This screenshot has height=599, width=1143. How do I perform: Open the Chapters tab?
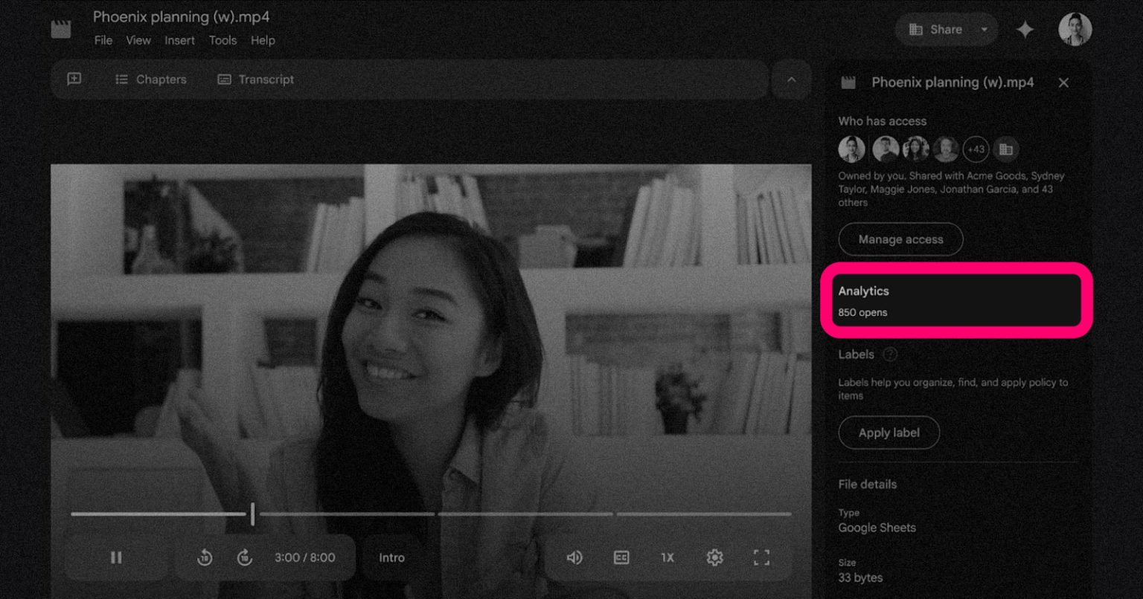click(x=151, y=80)
